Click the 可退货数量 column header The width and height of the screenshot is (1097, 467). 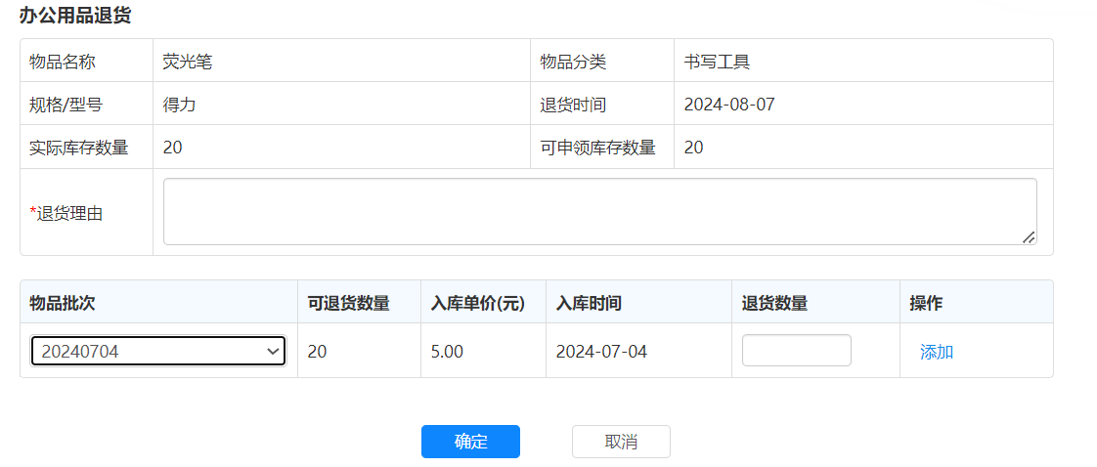[348, 303]
